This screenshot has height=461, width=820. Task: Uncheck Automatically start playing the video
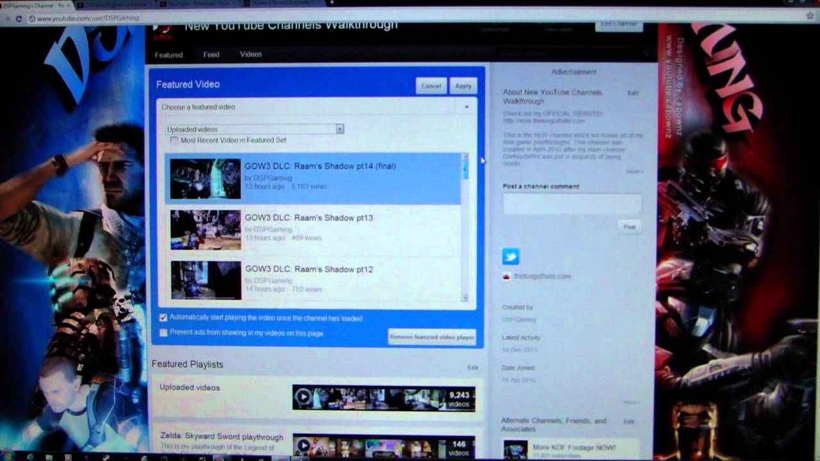point(163,318)
